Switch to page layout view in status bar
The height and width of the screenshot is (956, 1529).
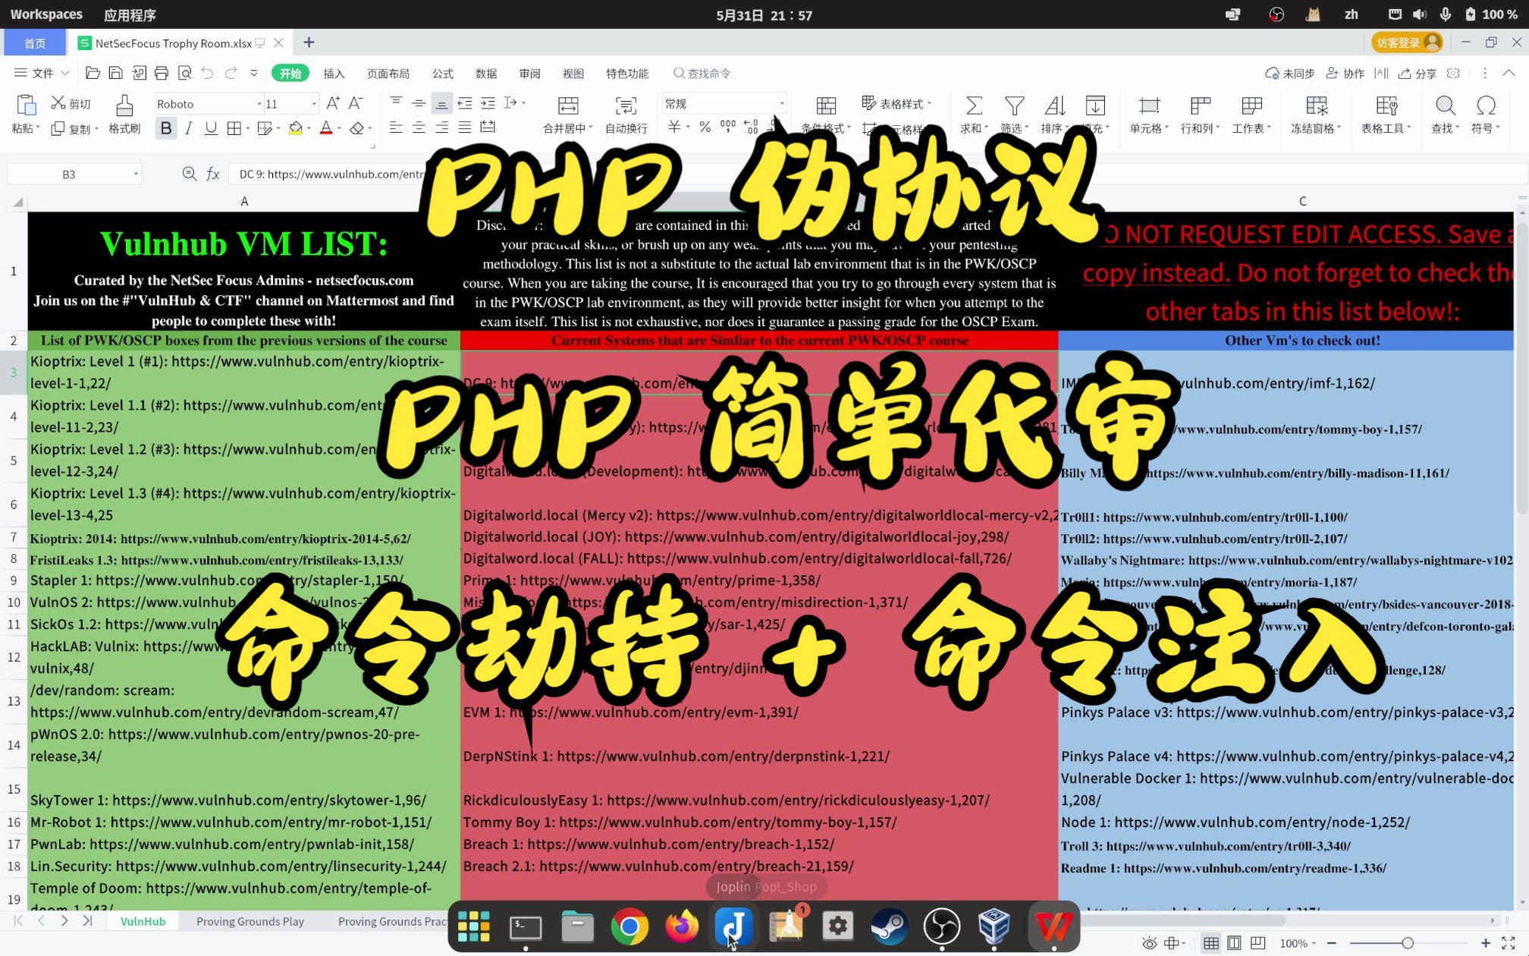1234,943
